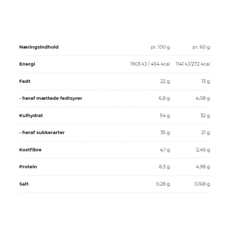
Task: Click the heraf mættede fedtsyrer label
Action: pyautogui.click(x=51, y=98)
